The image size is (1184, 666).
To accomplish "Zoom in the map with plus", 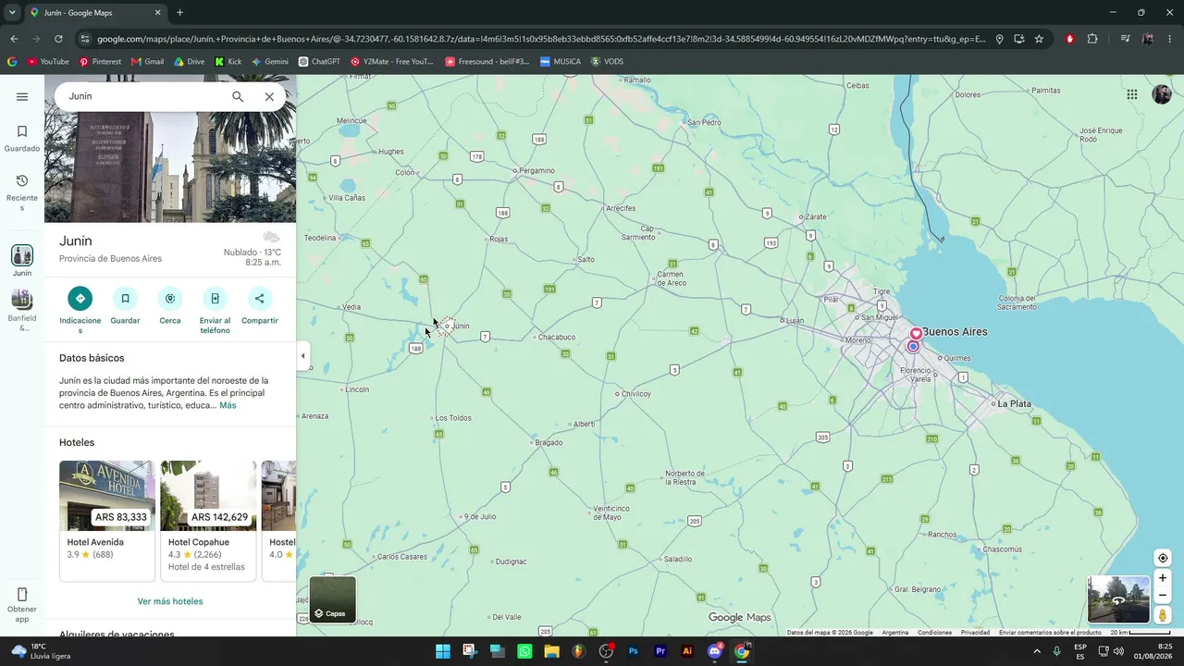I will (x=1163, y=578).
